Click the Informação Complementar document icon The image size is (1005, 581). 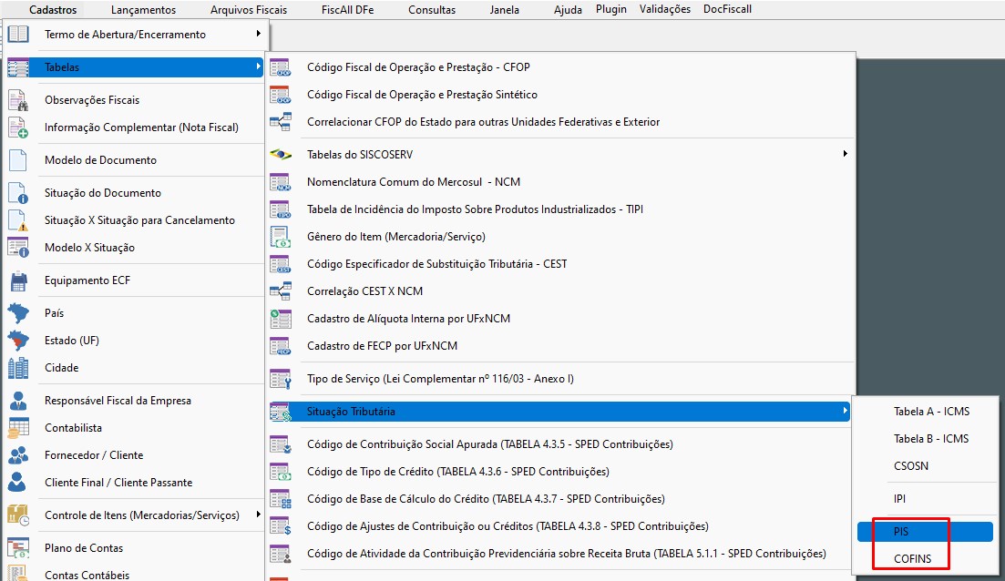pos(18,127)
